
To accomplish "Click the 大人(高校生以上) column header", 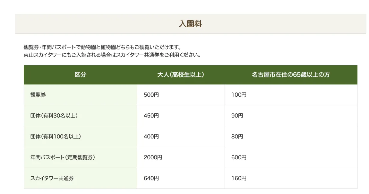I will tap(181, 75).
